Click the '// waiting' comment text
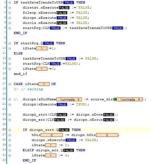 click(32, 89)
